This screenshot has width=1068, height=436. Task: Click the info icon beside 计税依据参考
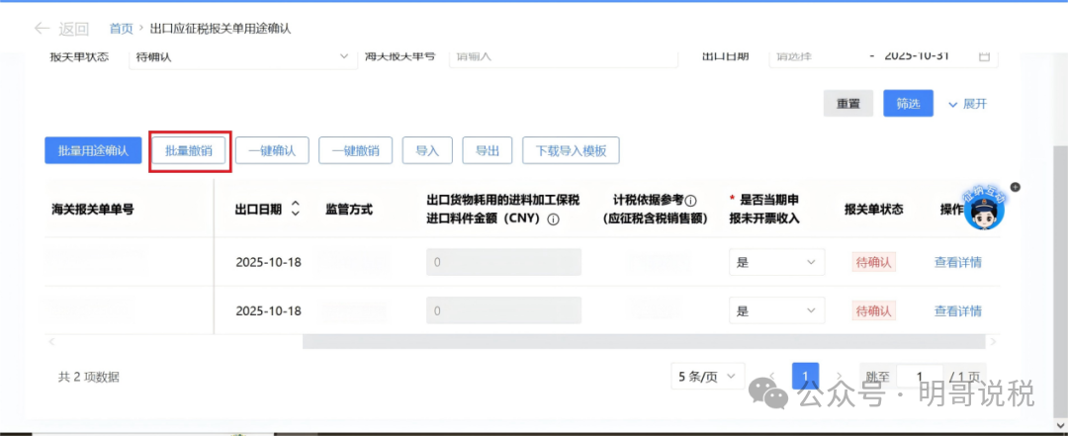691,201
